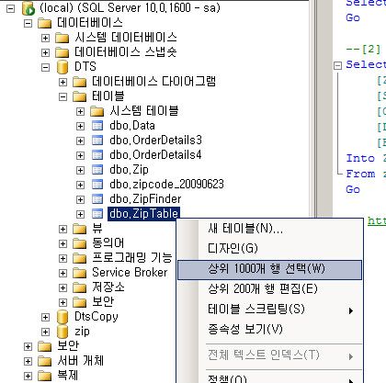Click the 시스템 테이블 folder icon

pyautogui.click(x=97, y=111)
